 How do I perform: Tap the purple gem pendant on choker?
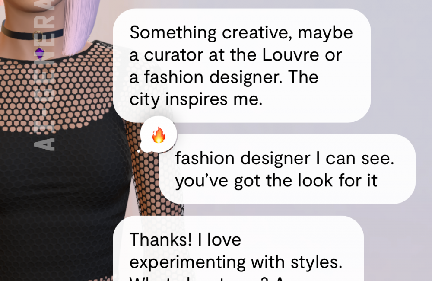(x=39, y=53)
